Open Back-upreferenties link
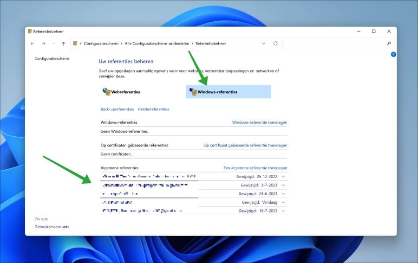 click(117, 109)
